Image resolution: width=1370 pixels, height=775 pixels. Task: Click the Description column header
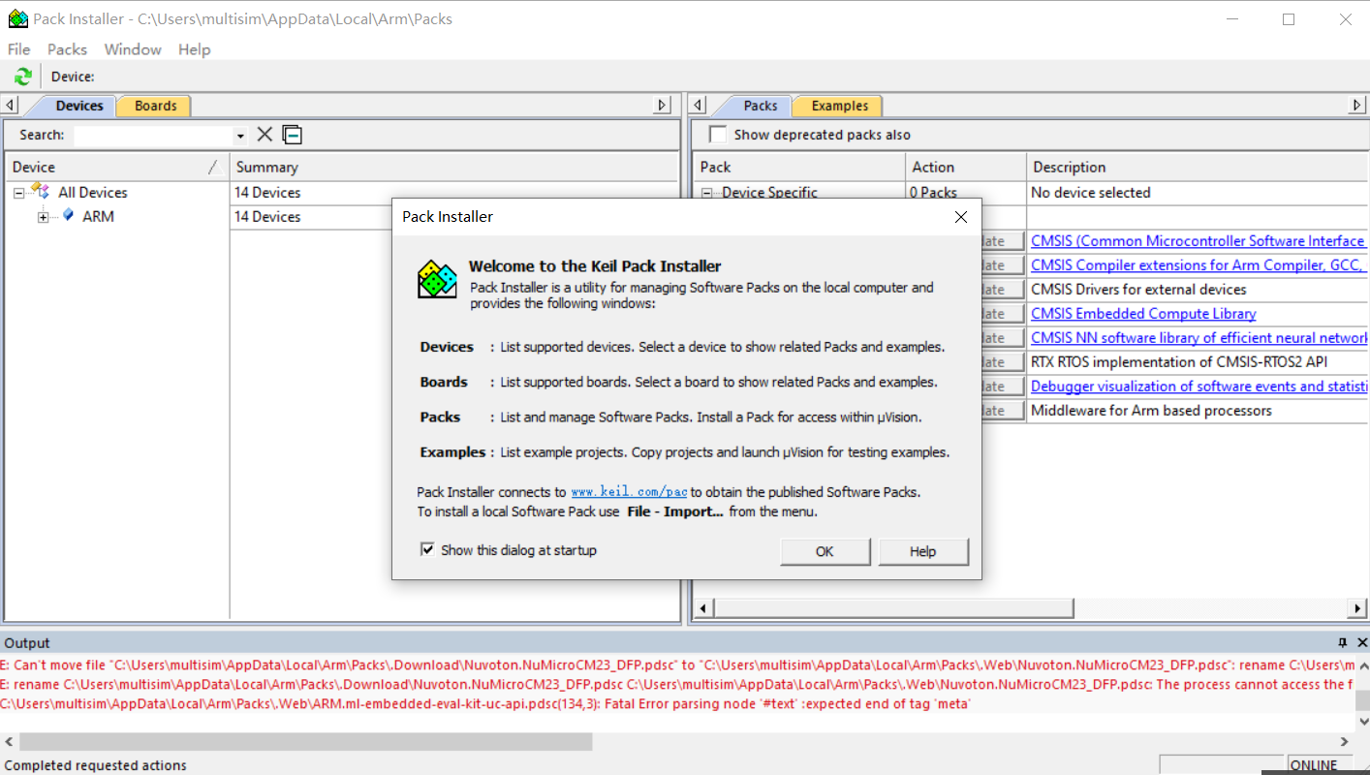(1198, 167)
